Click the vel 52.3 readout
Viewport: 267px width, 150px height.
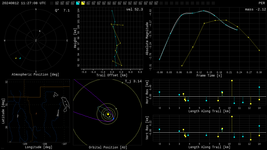pyautogui.click(x=135, y=9)
